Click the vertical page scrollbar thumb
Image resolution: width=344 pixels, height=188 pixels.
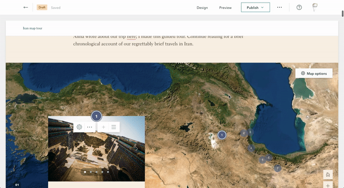(x=342, y=13)
